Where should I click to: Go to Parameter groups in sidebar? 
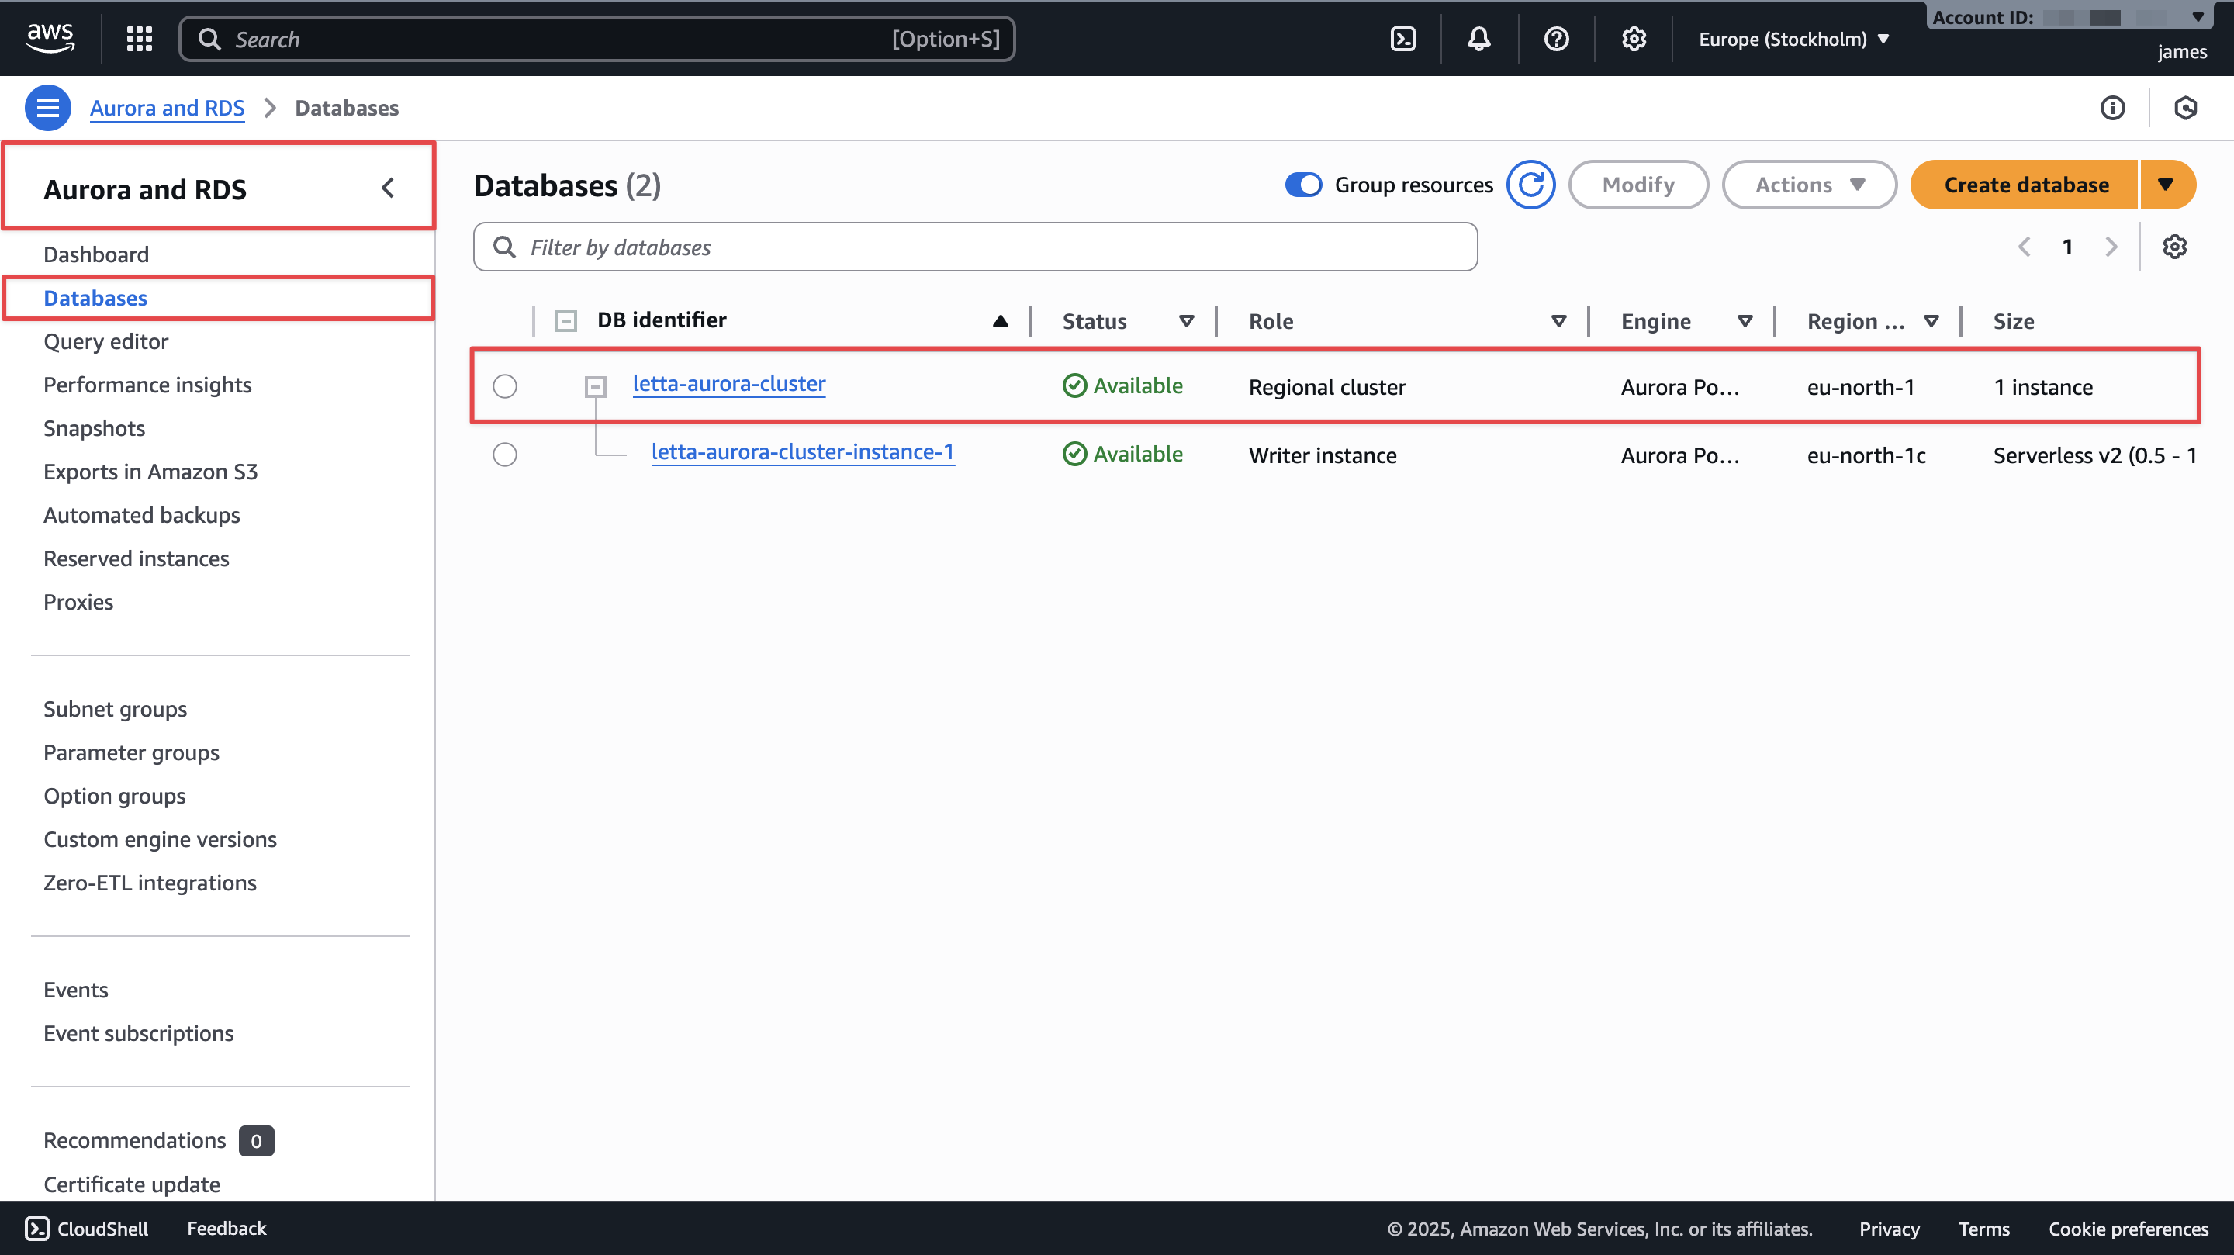(131, 753)
